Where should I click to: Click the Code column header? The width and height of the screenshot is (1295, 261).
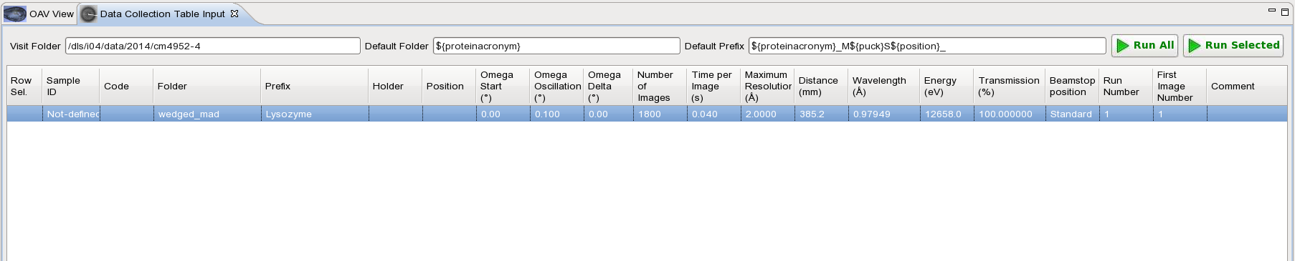point(126,87)
